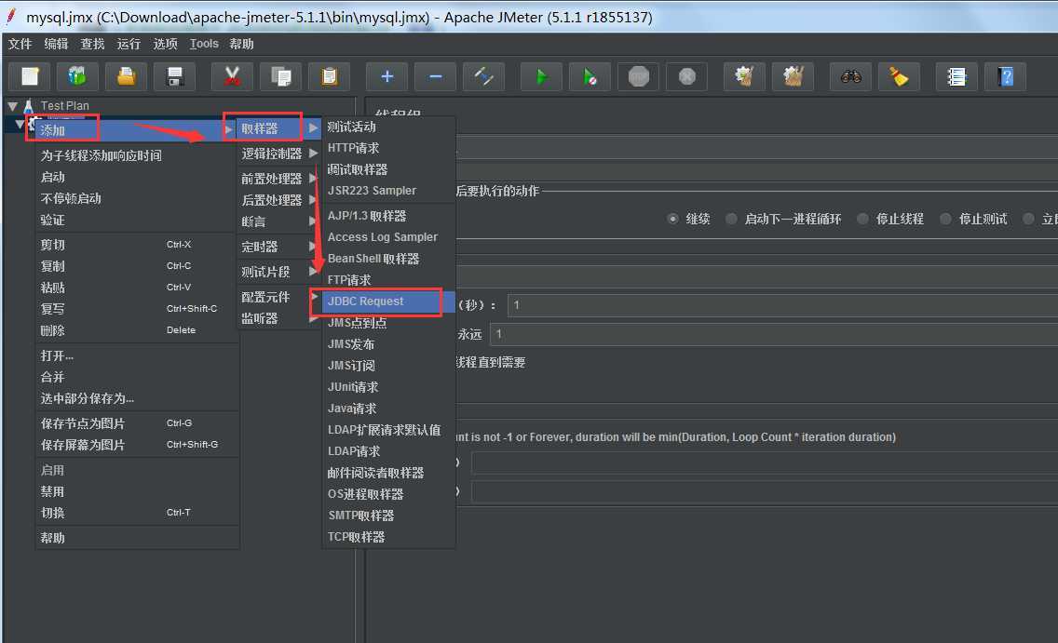1058x643 pixels.
Task: Click the Expand all plus icon
Action: [x=387, y=76]
